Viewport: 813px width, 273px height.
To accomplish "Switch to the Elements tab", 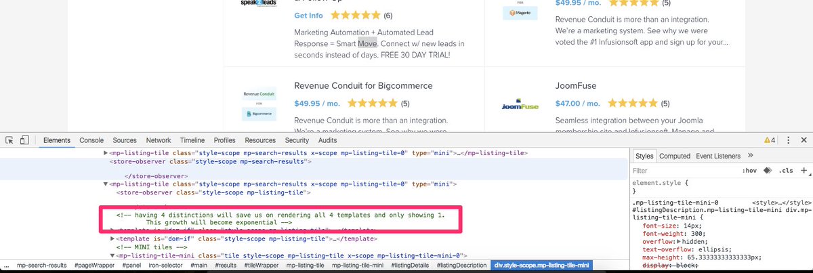I will (56, 140).
